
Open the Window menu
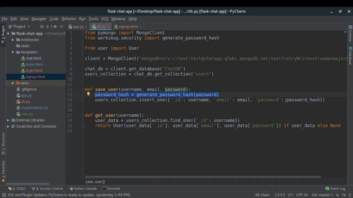tap(118, 19)
